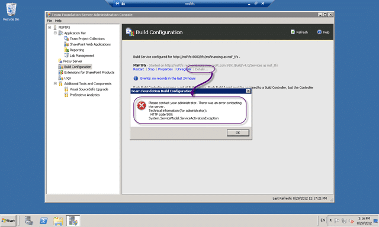Click the Team Project Collections icon
This screenshot has height=227, width=379.
(66, 38)
